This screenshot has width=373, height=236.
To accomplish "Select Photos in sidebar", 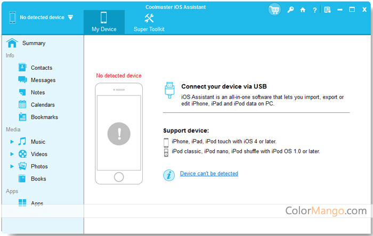I will click(39, 167).
